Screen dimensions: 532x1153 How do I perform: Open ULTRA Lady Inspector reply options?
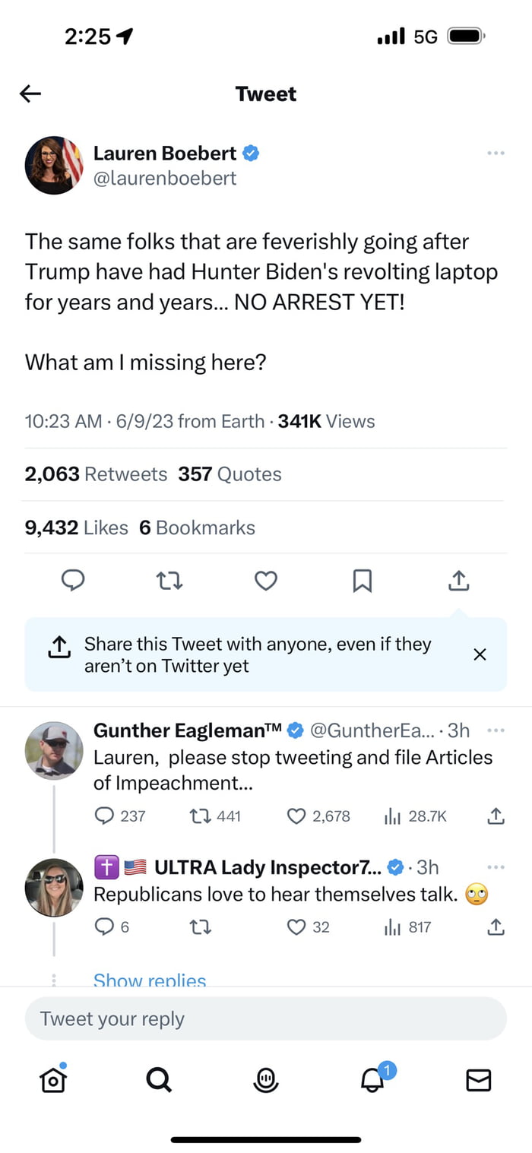[x=496, y=867]
